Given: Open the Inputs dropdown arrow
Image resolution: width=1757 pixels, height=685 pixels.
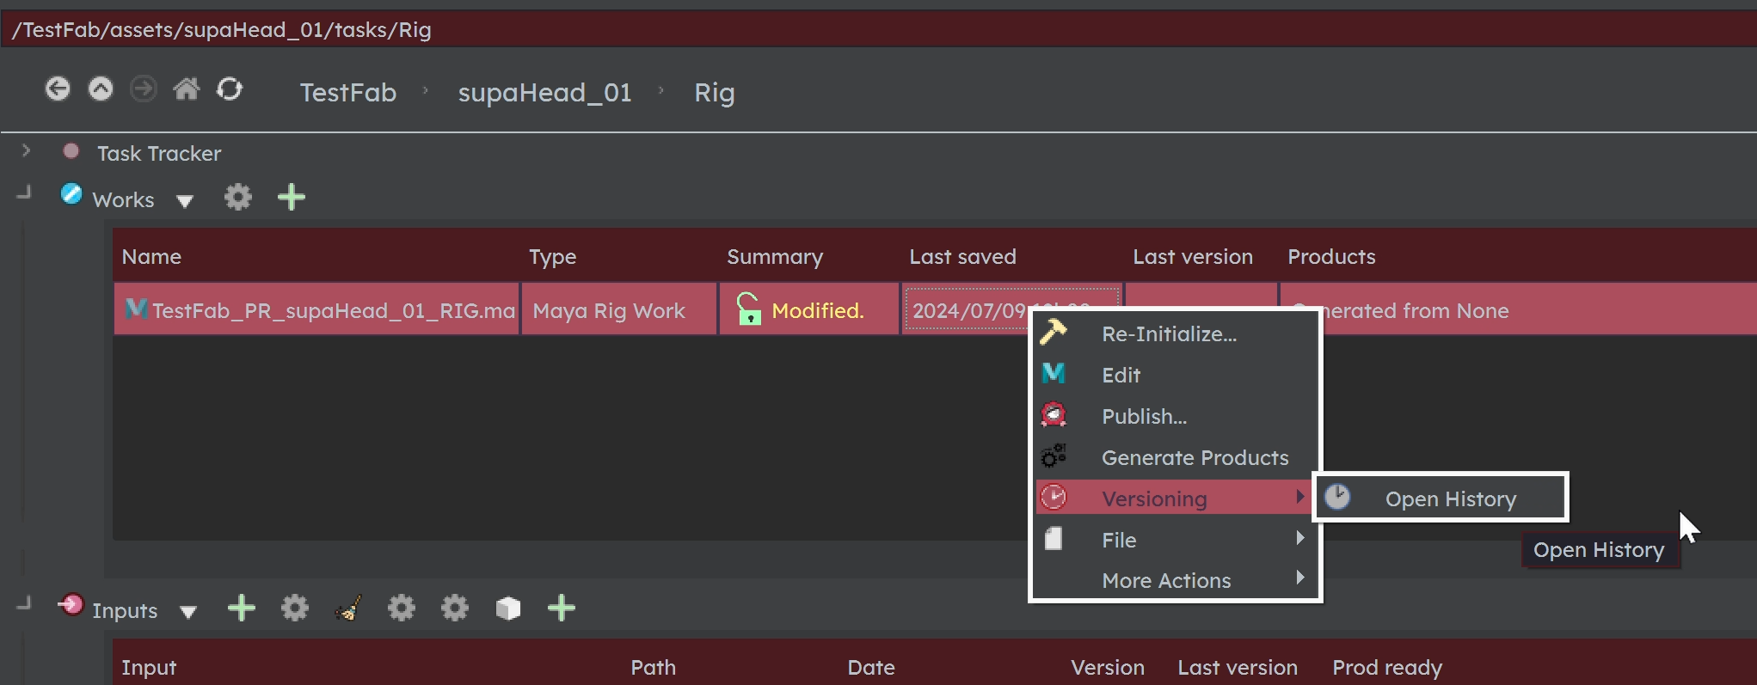Looking at the screenshot, I should [188, 613].
